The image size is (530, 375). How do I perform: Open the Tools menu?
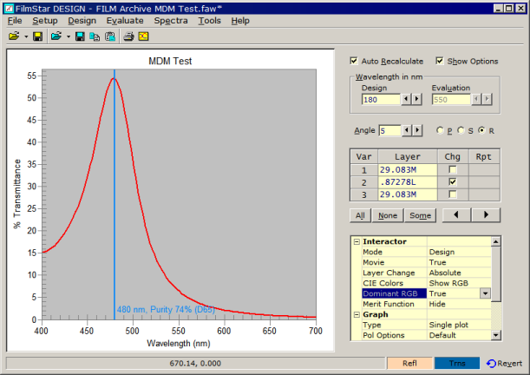209,21
